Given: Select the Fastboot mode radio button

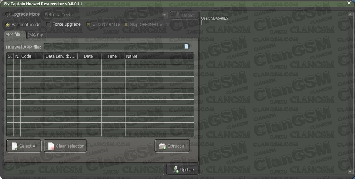Looking at the screenshot, I should tap(8, 25).
